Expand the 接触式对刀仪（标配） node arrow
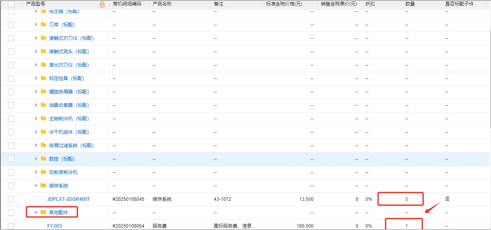The height and width of the screenshot is (230, 491). point(36,38)
